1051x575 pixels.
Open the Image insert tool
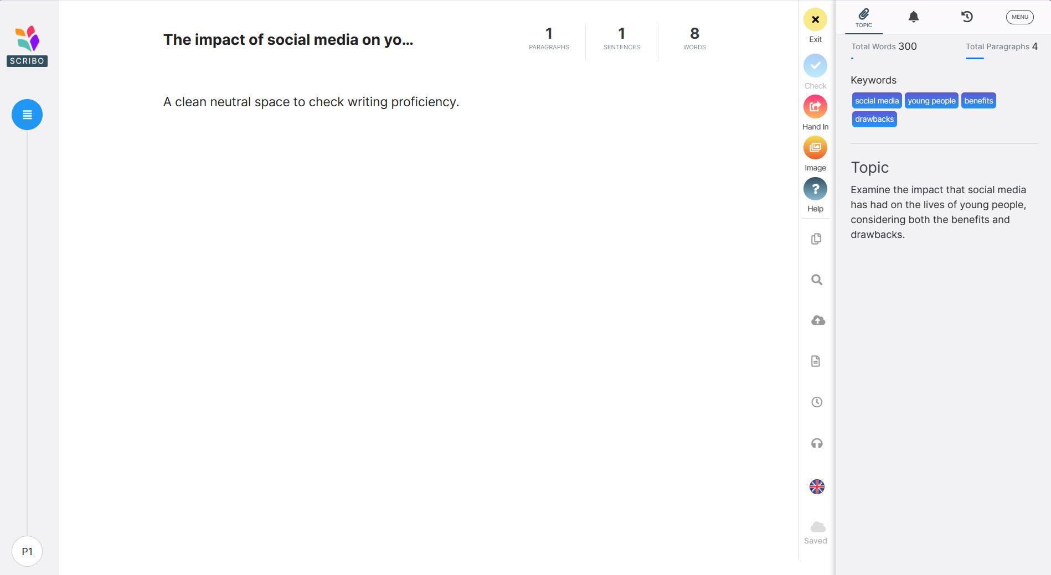tap(815, 148)
